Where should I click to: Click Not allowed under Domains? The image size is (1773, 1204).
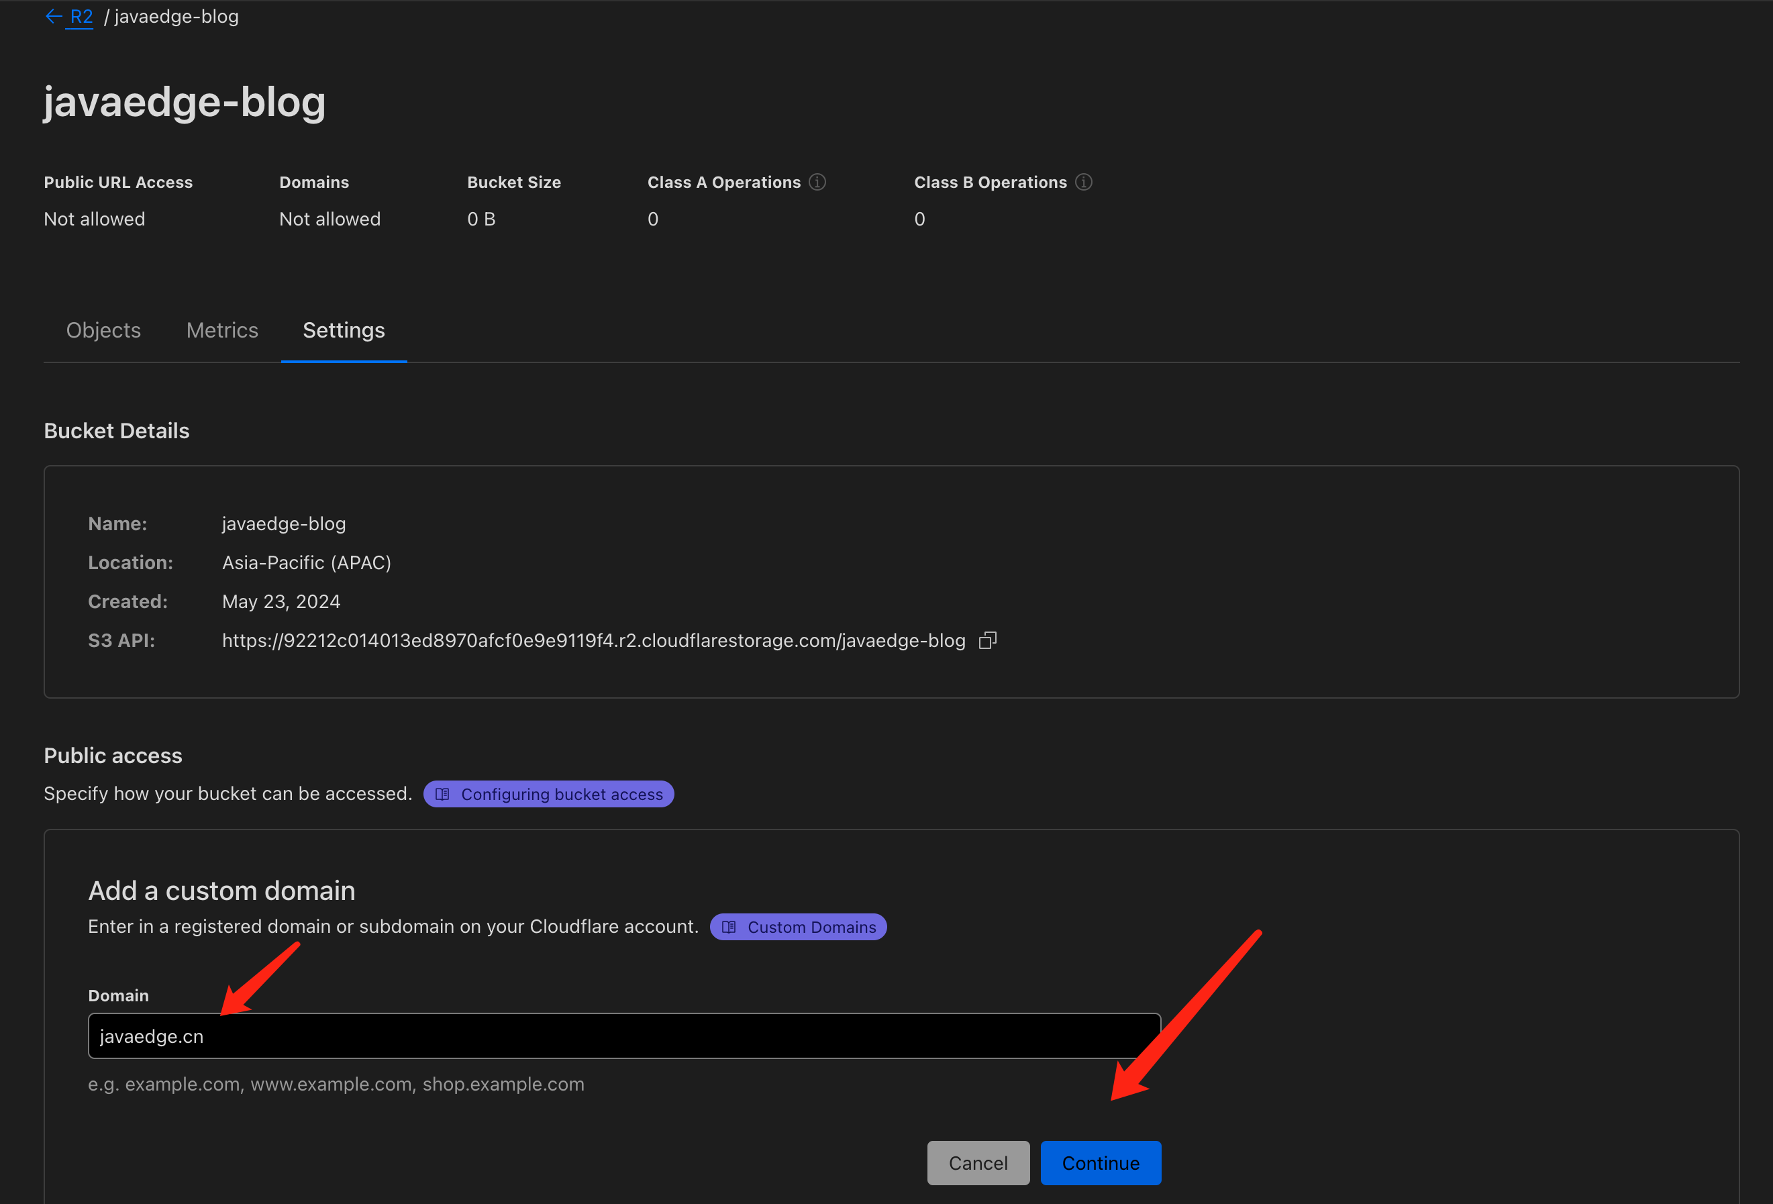(330, 219)
